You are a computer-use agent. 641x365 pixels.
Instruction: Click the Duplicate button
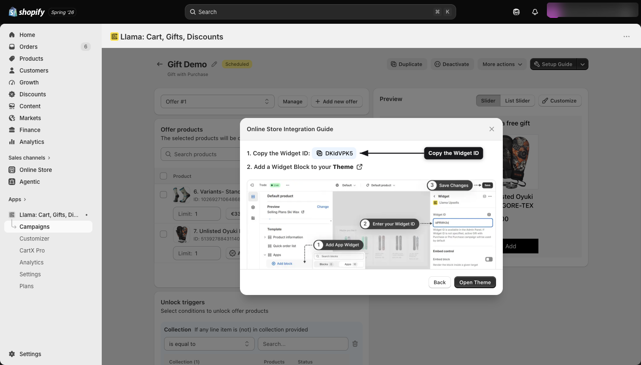[407, 64]
